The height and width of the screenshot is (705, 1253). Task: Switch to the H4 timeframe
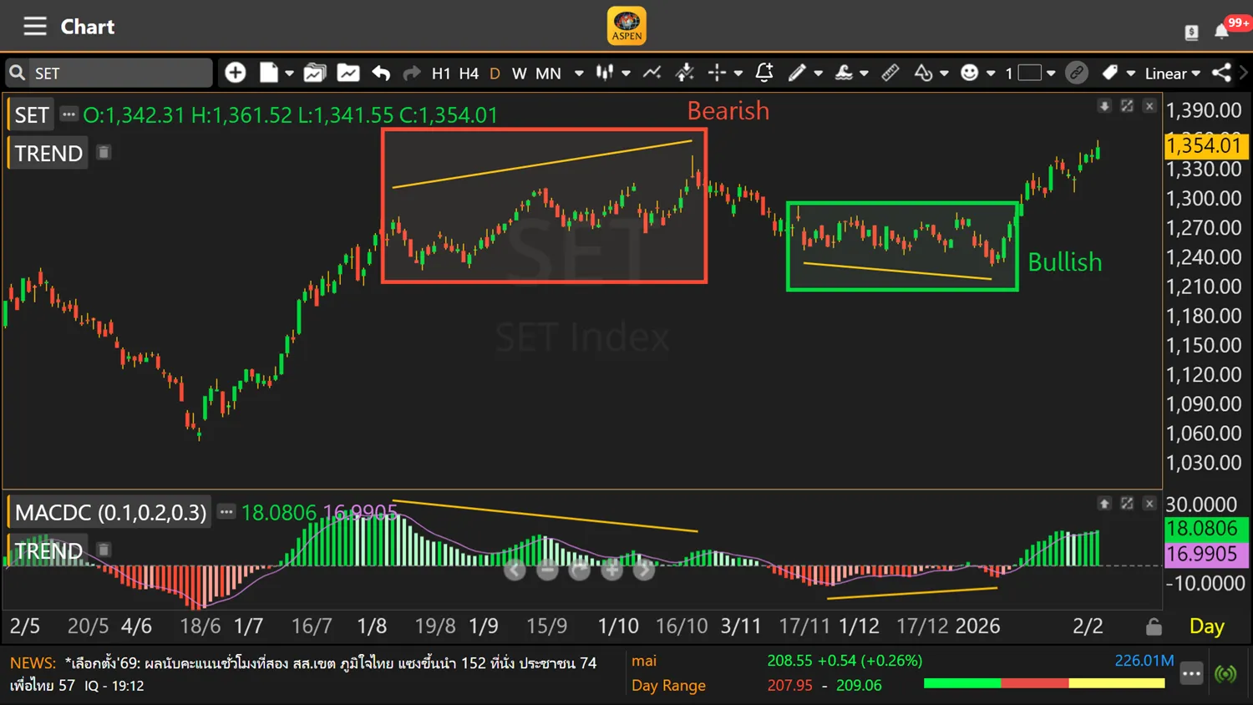(x=469, y=74)
